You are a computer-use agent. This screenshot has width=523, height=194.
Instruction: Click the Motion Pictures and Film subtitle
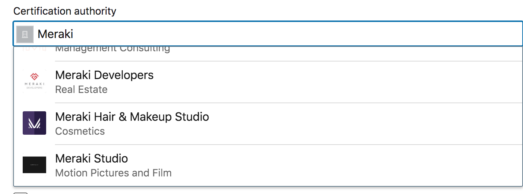pos(113,173)
